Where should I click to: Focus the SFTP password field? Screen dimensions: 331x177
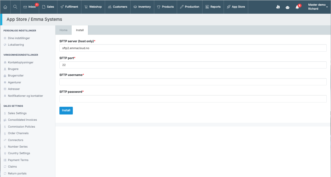(193, 99)
